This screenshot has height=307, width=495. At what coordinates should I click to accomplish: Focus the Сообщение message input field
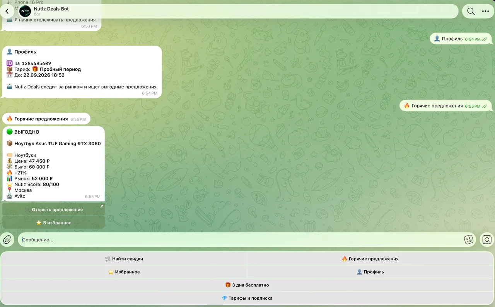pos(240,240)
